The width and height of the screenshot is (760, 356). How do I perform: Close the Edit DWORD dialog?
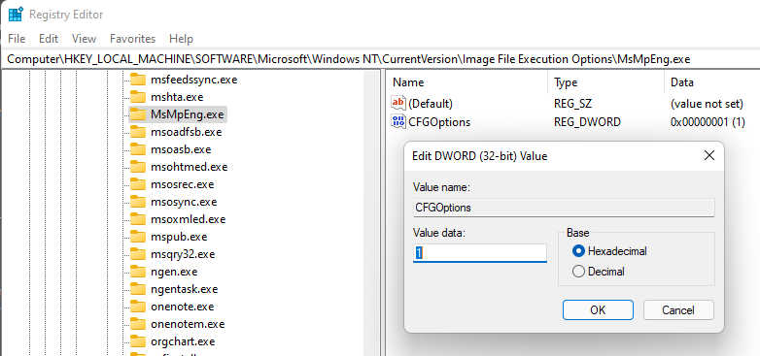(709, 156)
